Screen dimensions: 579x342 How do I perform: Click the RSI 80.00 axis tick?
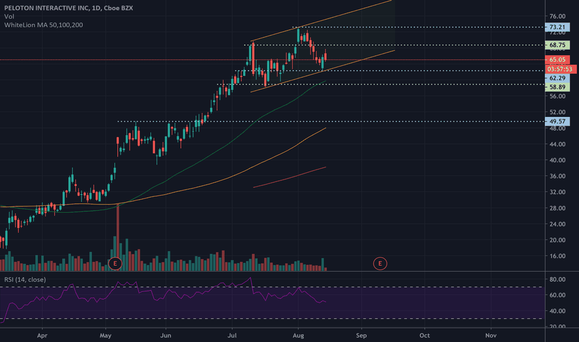[x=557, y=279]
